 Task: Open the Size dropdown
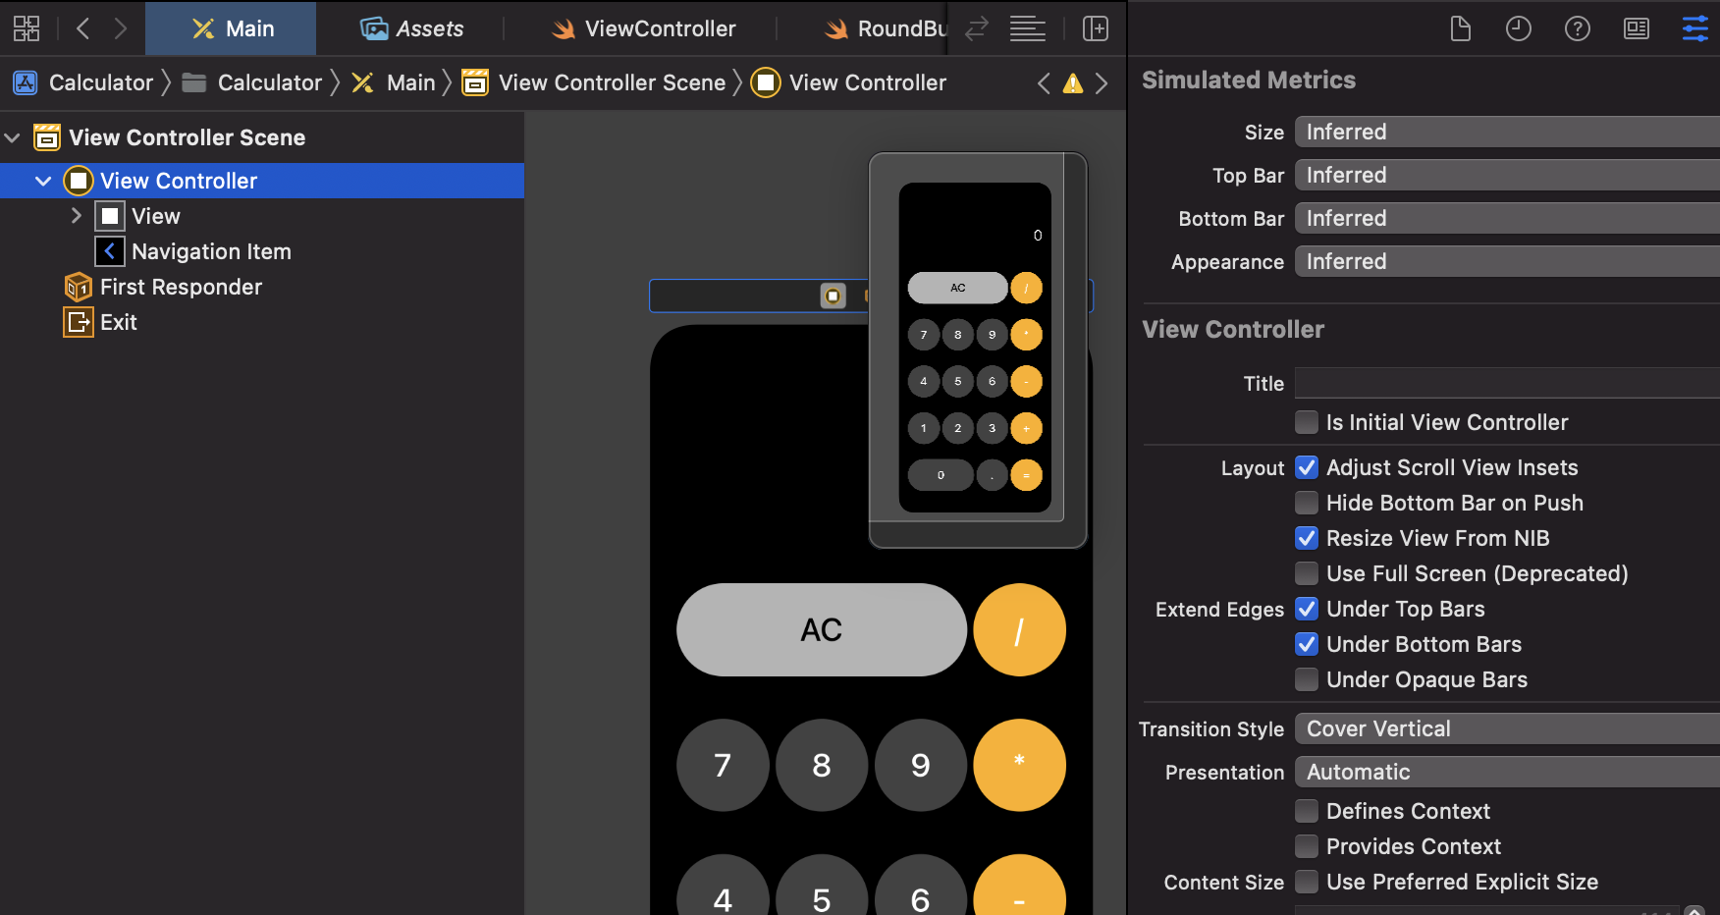(x=1507, y=132)
